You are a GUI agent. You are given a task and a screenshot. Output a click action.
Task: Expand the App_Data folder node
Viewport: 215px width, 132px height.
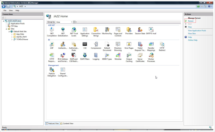click(12, 34)
